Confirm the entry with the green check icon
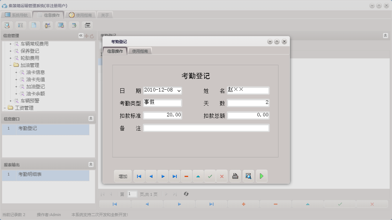The image size is (392, 220). point(210,176)
